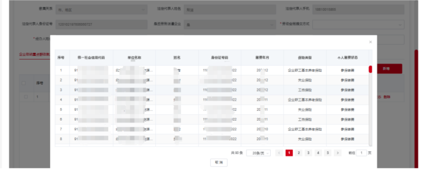Click the red scrollbar thumb in the dialog table
This screenshot has width=424, height=179.
[370, 69]
